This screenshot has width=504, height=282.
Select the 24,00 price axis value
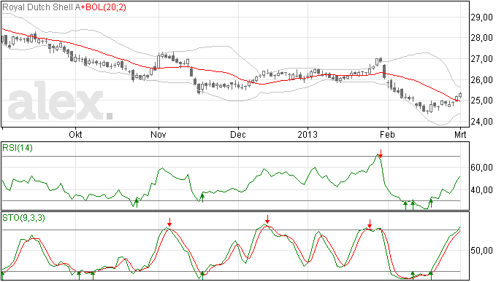pyautogui.click(x=481, y=122)
